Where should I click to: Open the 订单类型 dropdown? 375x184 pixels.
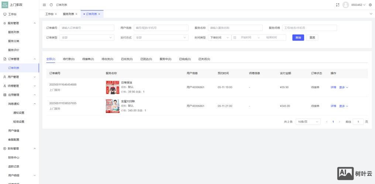pyautogui.click(x=87, y=38)
